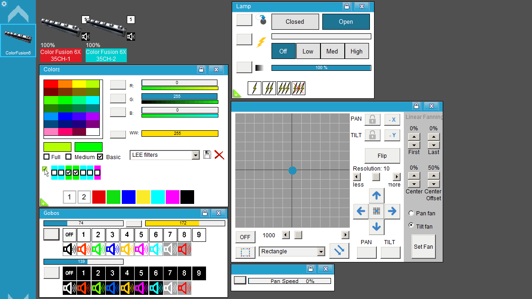Image resolution: width=532 pixels, height=299 pixels.
Task: Lock the Pan Speed panel
Action: (x=310, y=268)
